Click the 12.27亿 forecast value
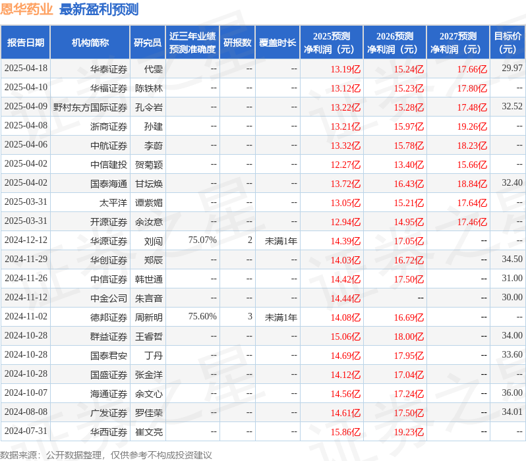 pos(345,165)
